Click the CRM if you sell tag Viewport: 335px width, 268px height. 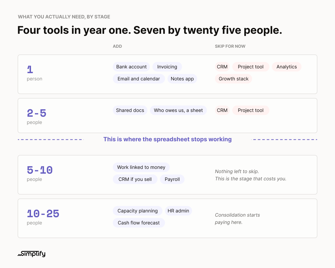tap(135, 179)
